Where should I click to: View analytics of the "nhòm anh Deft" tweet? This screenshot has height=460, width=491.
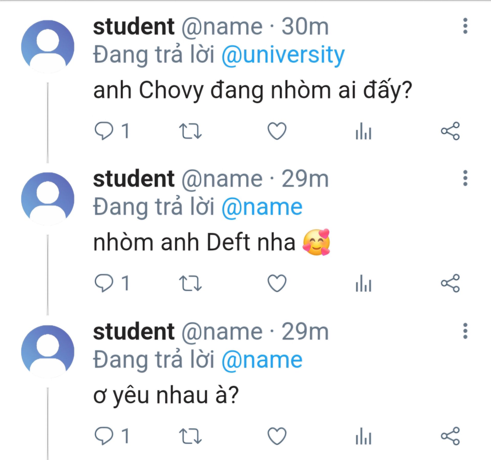coord(363,283)
